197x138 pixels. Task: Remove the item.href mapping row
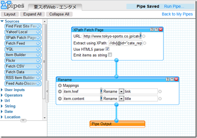coord(60,92)
